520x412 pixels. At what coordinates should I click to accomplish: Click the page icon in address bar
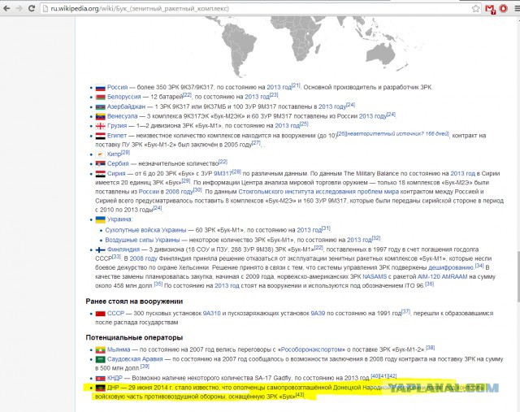pos(45,9)
